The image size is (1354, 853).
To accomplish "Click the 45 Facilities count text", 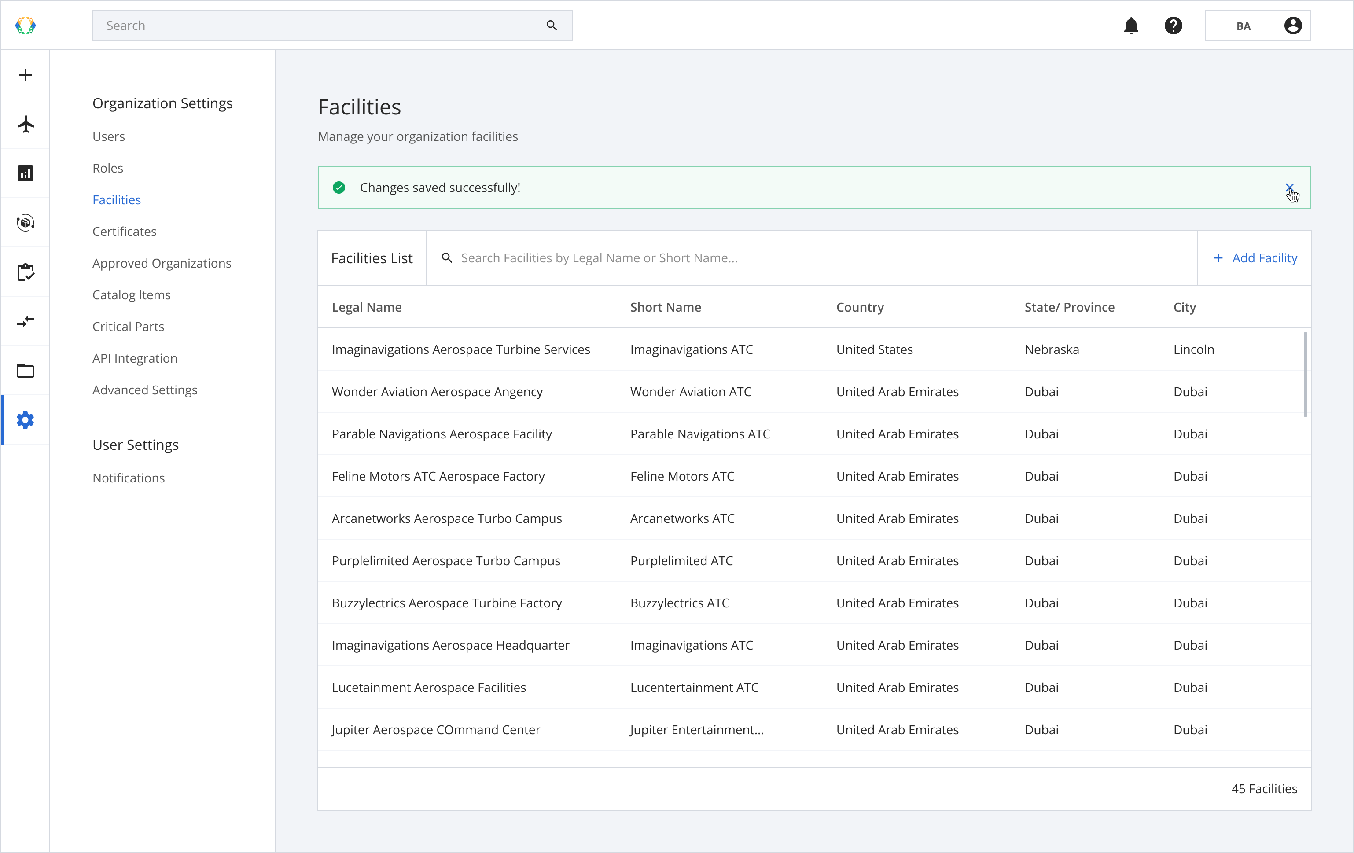I will click(1264, 789).
